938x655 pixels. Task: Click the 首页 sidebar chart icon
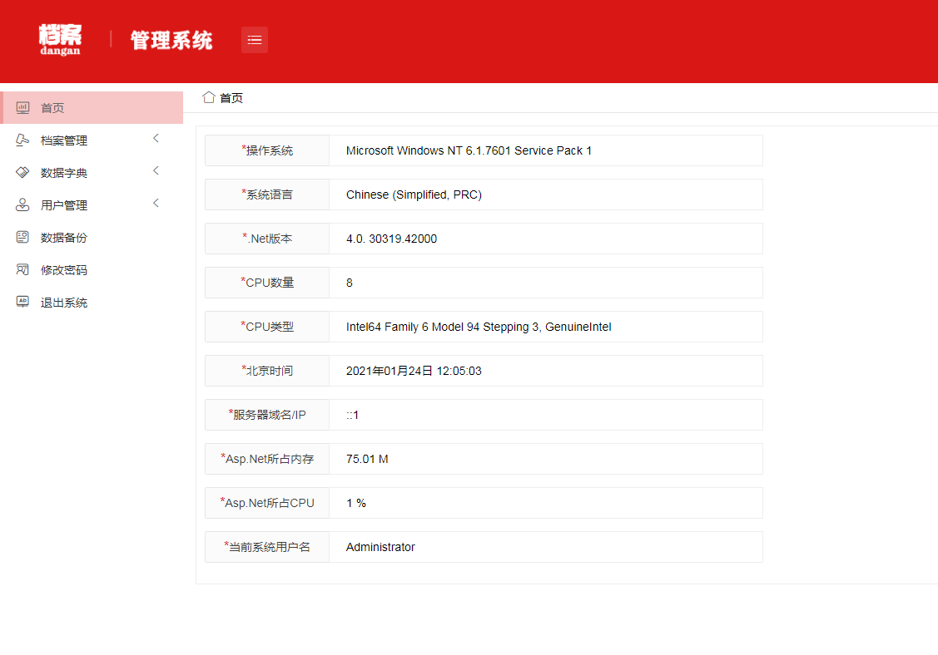(23, 108)
